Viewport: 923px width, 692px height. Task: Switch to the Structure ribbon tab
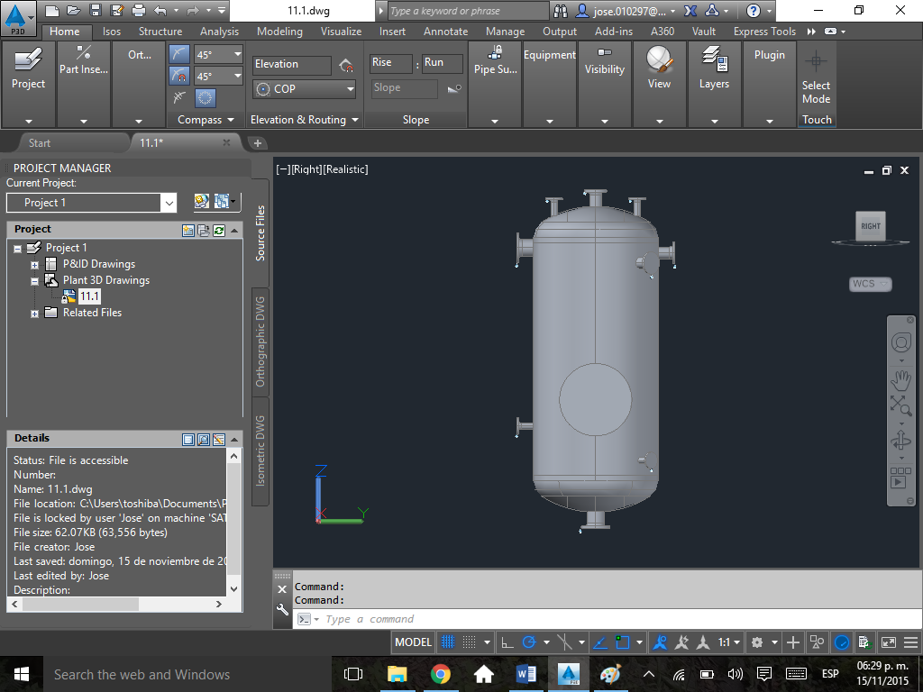click(160, 32)
